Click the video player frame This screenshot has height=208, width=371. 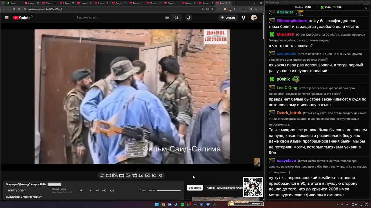132,97
